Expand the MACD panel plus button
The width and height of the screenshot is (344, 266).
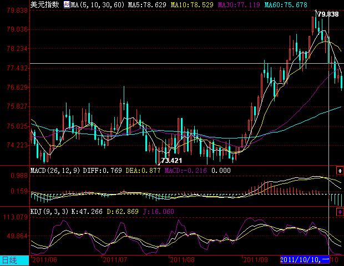point(340,171)
